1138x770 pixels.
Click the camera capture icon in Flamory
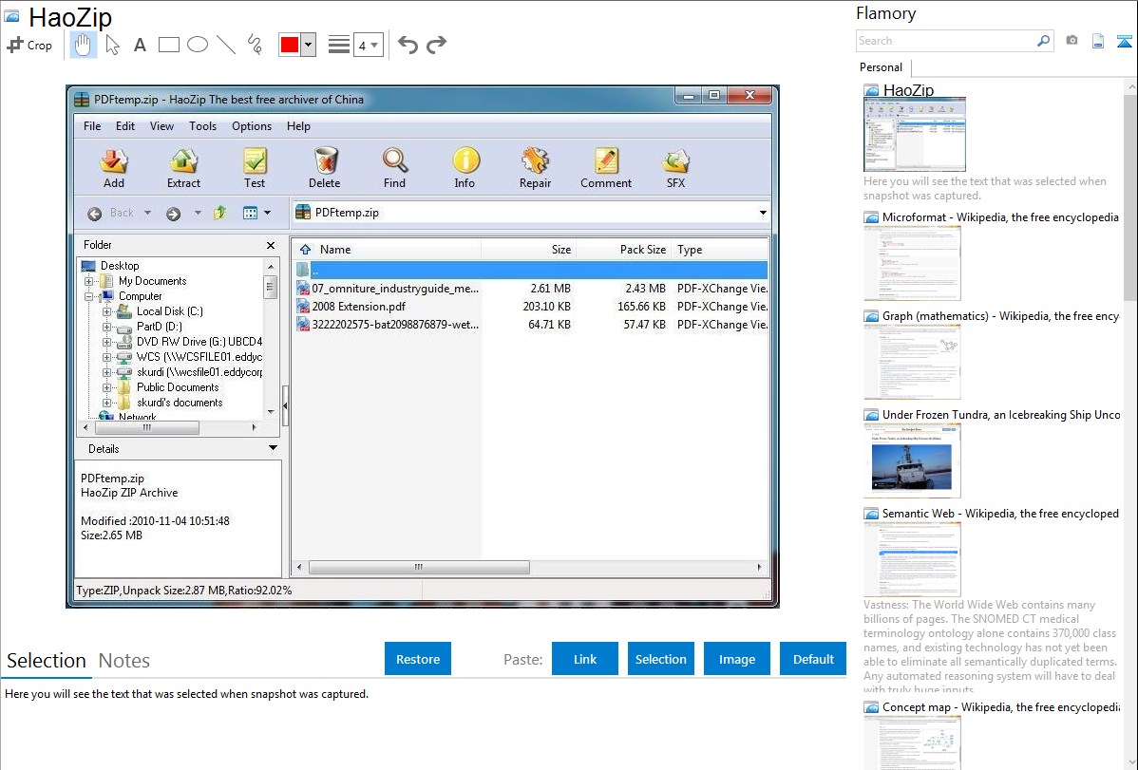(x=1072, y=41)
